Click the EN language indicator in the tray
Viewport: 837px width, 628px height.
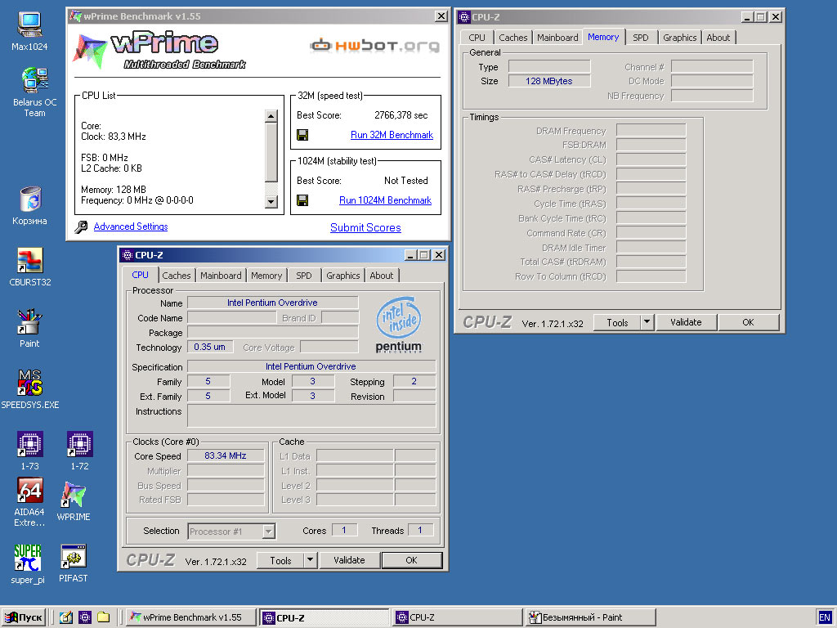pos(824,617)
